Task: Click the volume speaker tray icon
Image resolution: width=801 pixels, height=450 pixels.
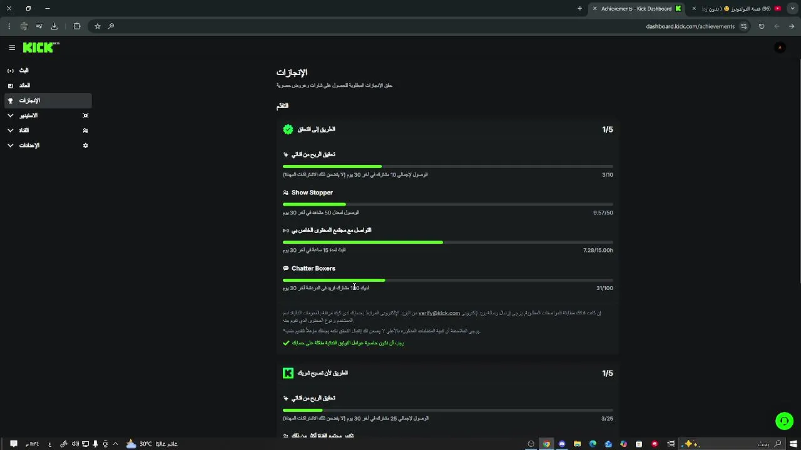Action: pos(75,444)
